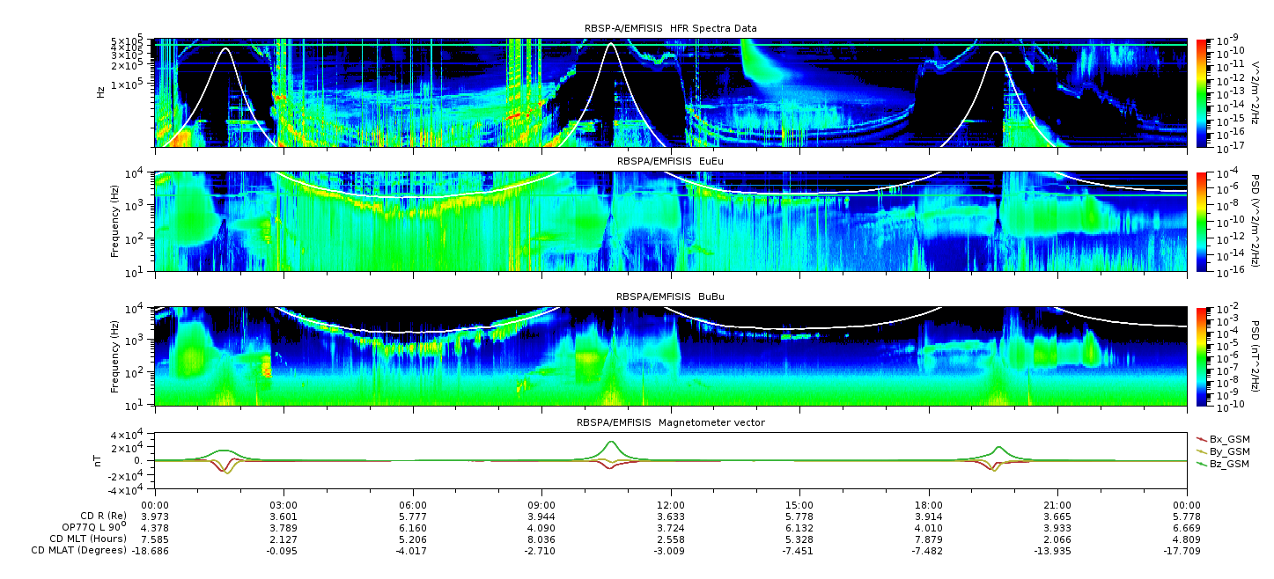
Task: Click the Magnetometer vector panel title
Action: click(670, 422)
